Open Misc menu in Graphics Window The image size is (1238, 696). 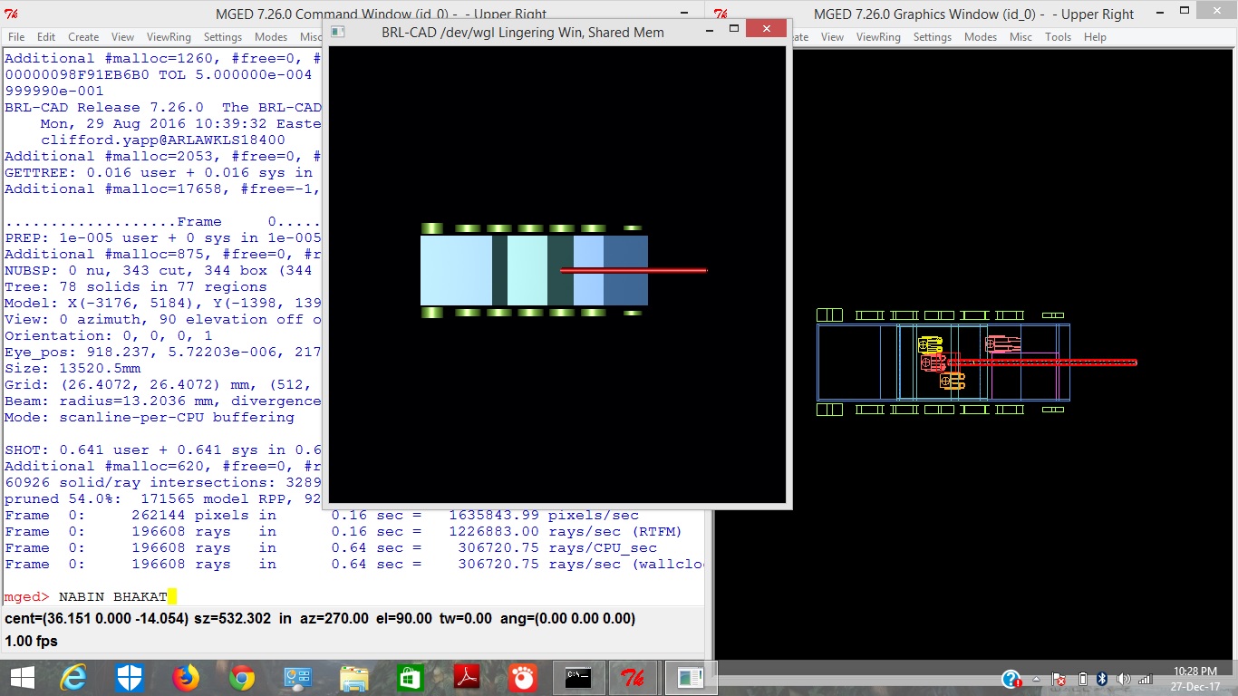[x=1020, y=37]
